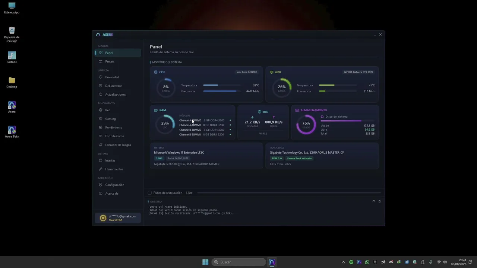Click the 25H2 version badge
This screenshot has width=477, height=268.
(x=159, y=159)
